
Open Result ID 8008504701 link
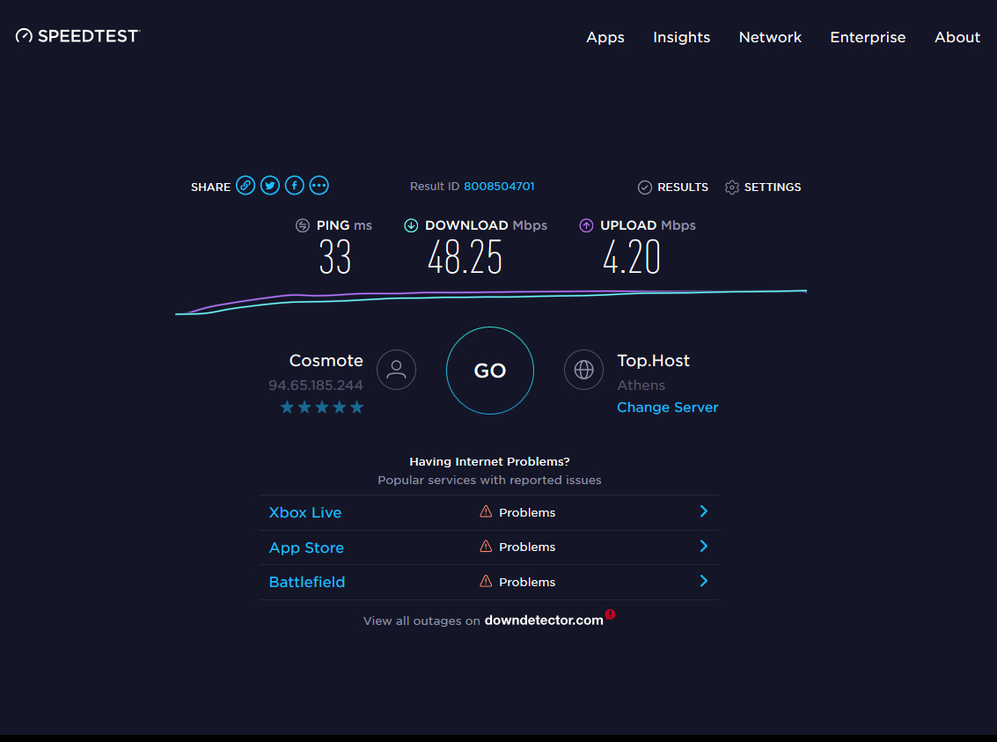(x=499, y=187)
